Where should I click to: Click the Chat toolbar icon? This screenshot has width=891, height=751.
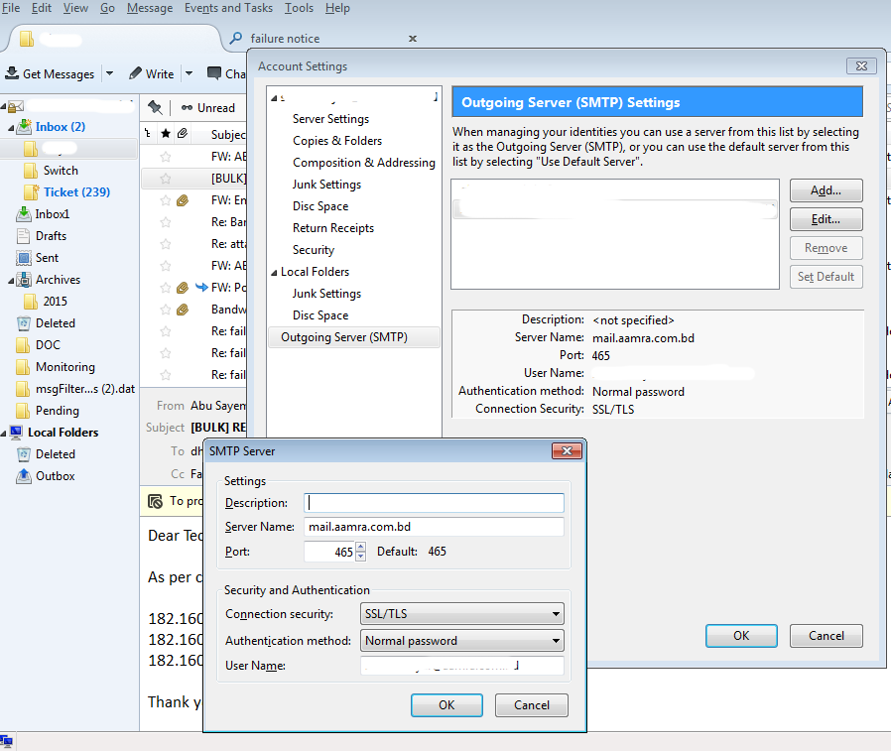[x=214, y=73]
